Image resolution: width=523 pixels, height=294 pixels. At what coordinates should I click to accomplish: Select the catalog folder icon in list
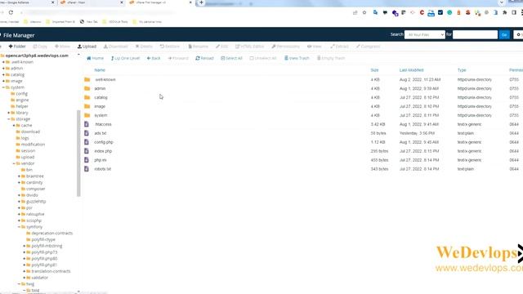tap(87, 97)
